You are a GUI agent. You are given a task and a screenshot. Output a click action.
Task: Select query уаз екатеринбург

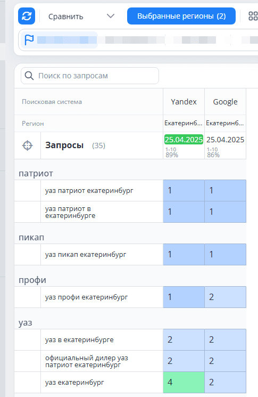(x=74, y=382)
